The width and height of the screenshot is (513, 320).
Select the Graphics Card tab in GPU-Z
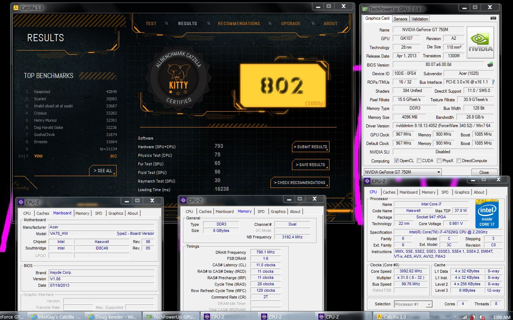pos(377,18)
